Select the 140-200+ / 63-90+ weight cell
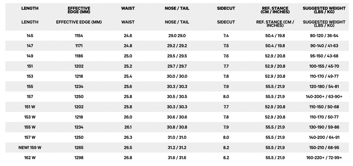 click(x=324, y=97)
